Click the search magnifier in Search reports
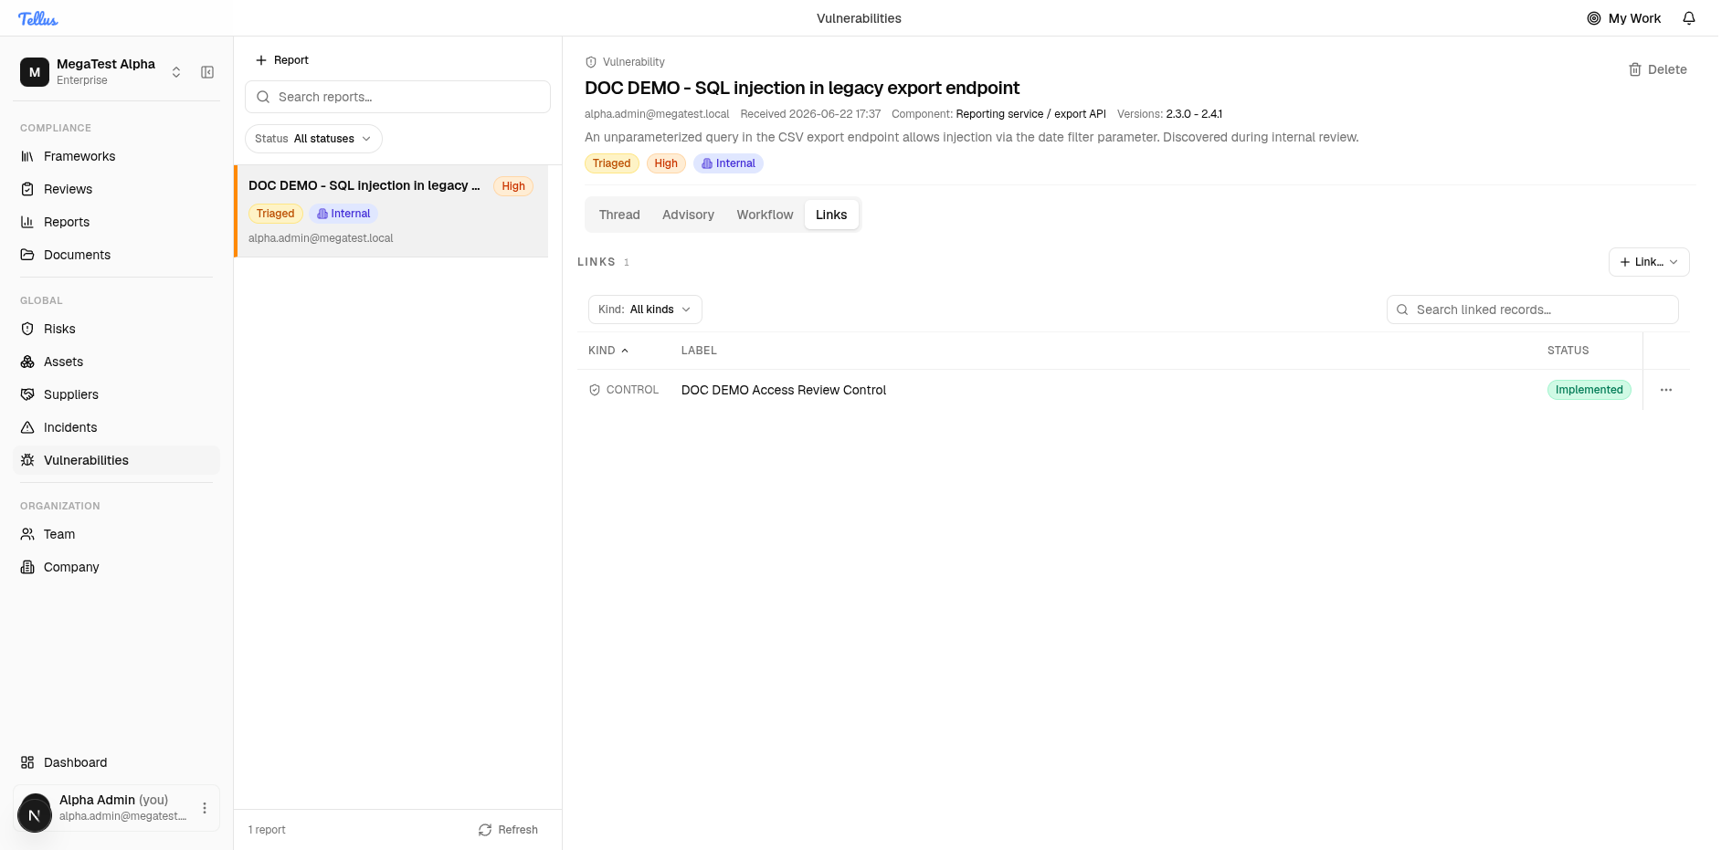This screenshot has width=1732, height=850. (x=263, y=97)
